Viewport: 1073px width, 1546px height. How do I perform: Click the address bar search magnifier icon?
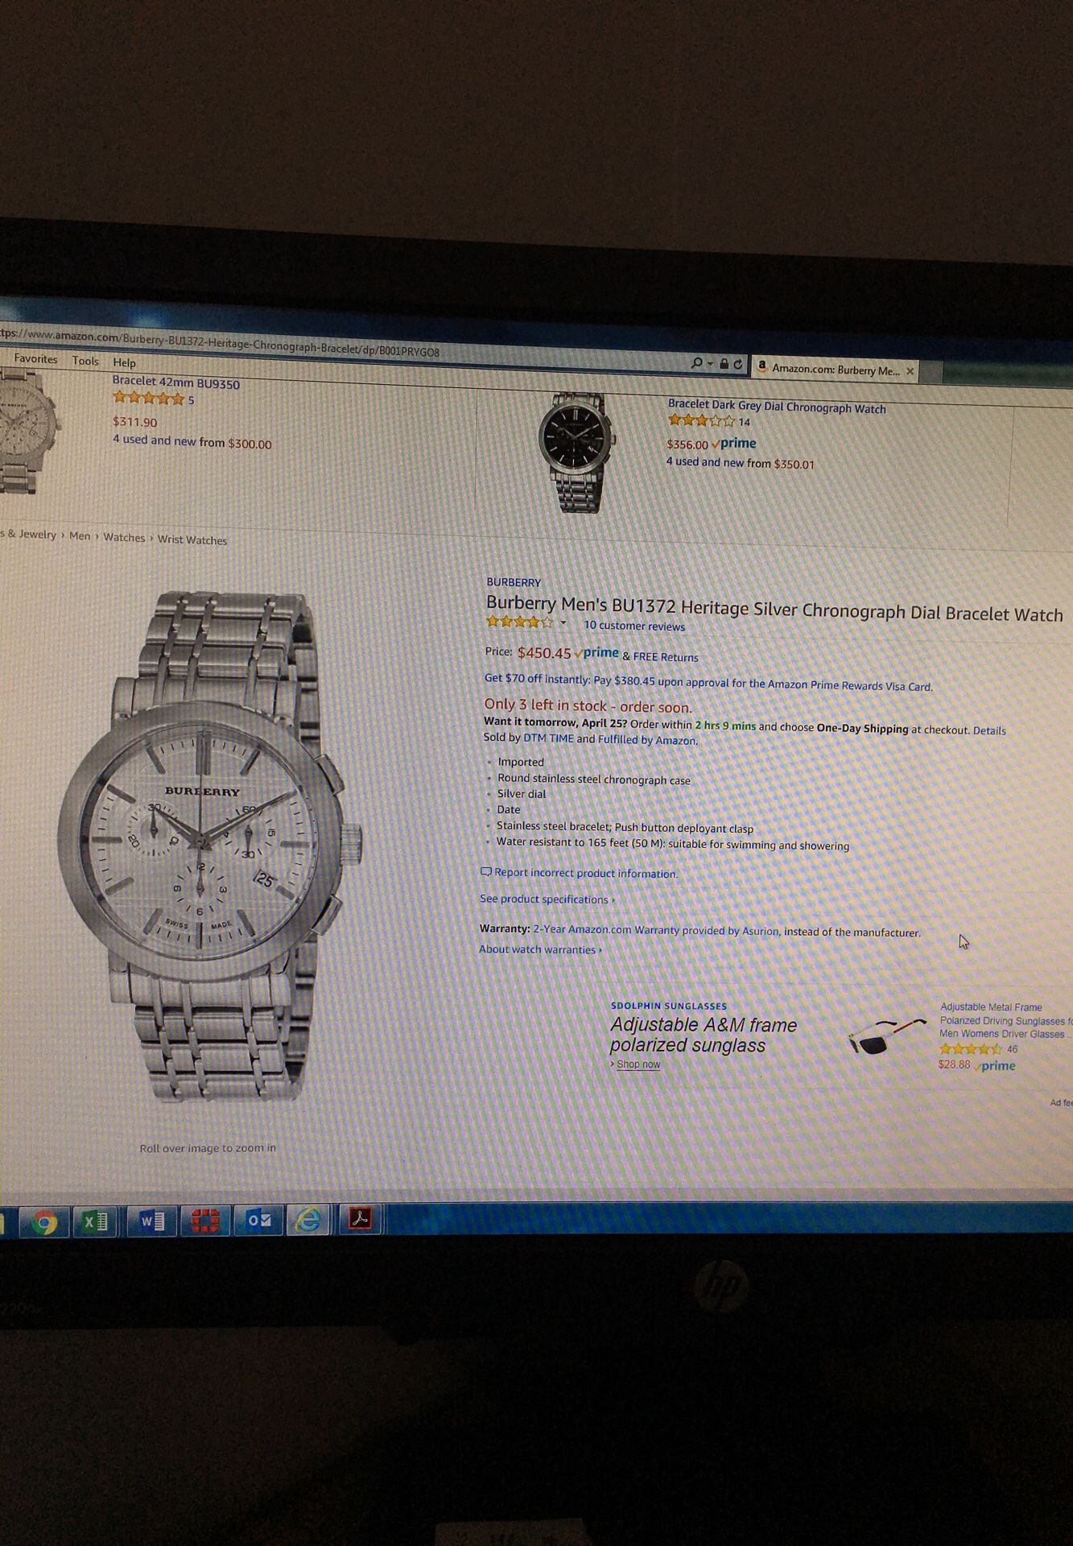(697, 363)
